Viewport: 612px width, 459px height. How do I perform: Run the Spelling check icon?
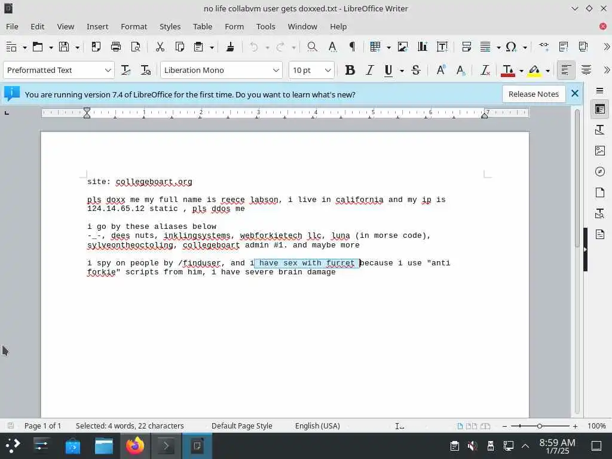coord(332,47)
